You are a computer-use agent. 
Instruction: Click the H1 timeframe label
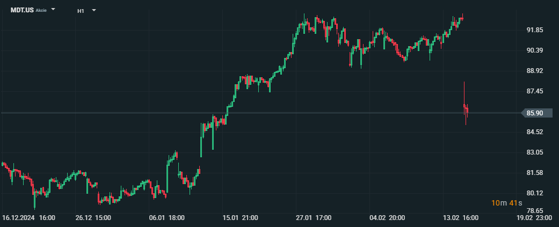81,11
